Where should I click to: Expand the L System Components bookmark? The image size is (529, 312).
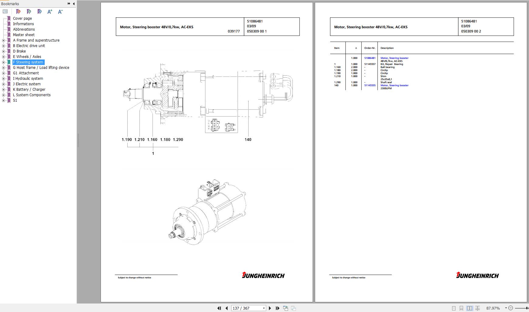coord(4,95)
